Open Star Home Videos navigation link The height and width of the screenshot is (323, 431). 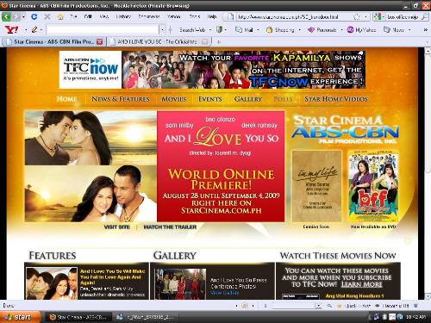coord(336,99)
